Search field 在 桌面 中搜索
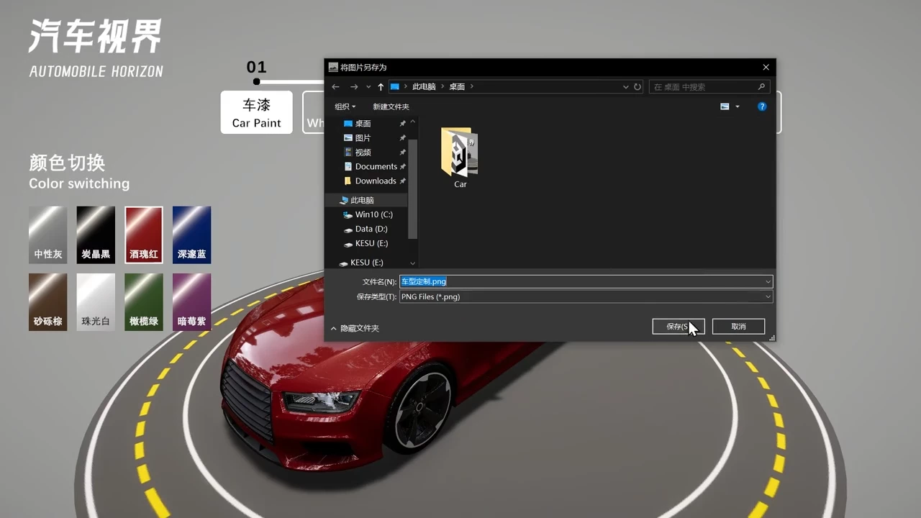Viewport: 921px width, 518px height. click(709, 86)
